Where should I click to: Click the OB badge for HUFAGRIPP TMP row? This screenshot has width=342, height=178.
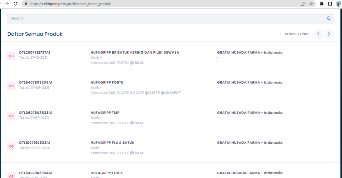click(11, 116)
